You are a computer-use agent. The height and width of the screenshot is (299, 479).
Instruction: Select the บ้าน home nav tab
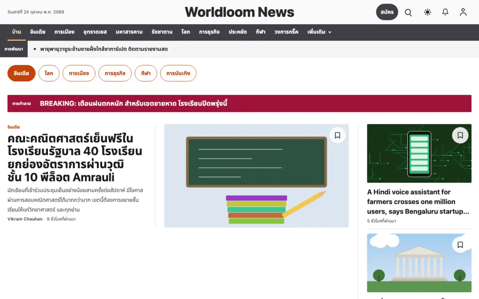coord(17,32)
